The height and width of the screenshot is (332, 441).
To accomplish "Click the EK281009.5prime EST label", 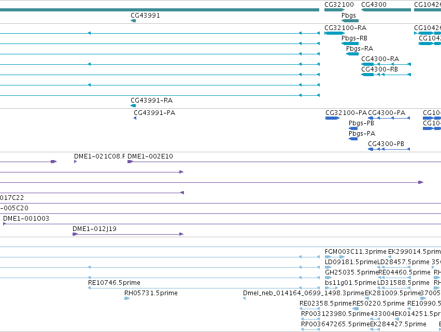I will click(393, 293).
